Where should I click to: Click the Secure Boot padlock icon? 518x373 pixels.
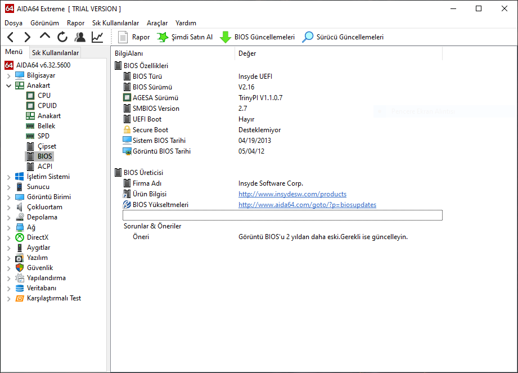pos(127,130)
